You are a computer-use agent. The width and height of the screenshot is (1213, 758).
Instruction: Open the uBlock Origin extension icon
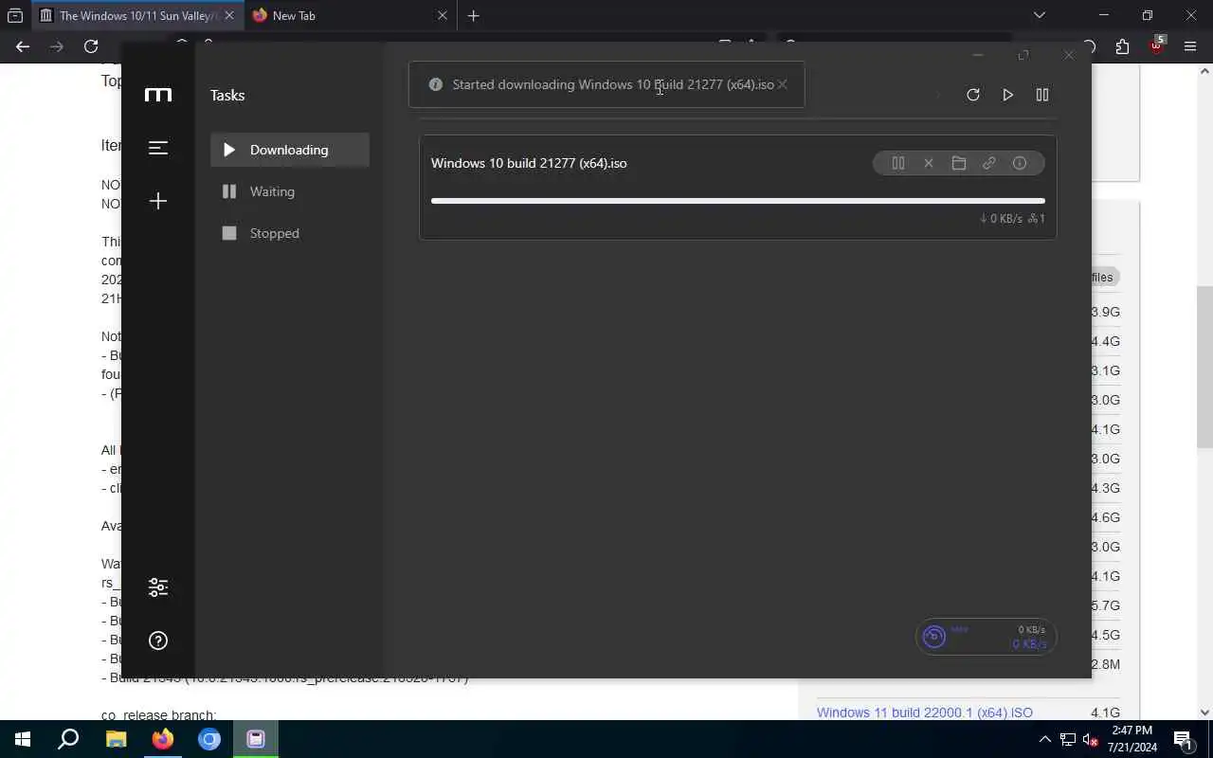pyautogui.click(x=1156, y=45)
